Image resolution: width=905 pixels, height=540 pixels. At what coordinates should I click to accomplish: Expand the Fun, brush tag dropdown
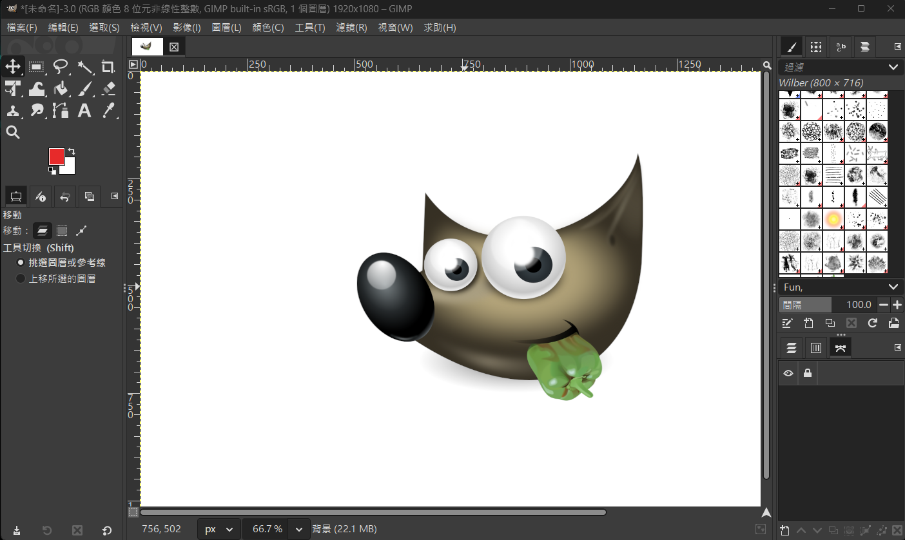click(893, 287)
